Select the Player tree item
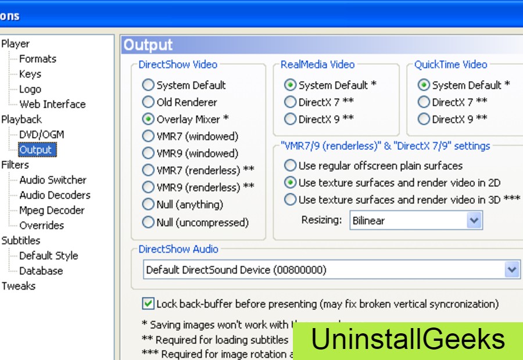The width and height of the screenshot is (523, 360). pos(15,44)
